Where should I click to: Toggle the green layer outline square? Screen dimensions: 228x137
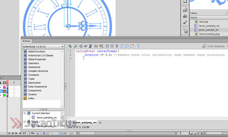[4, 95]
